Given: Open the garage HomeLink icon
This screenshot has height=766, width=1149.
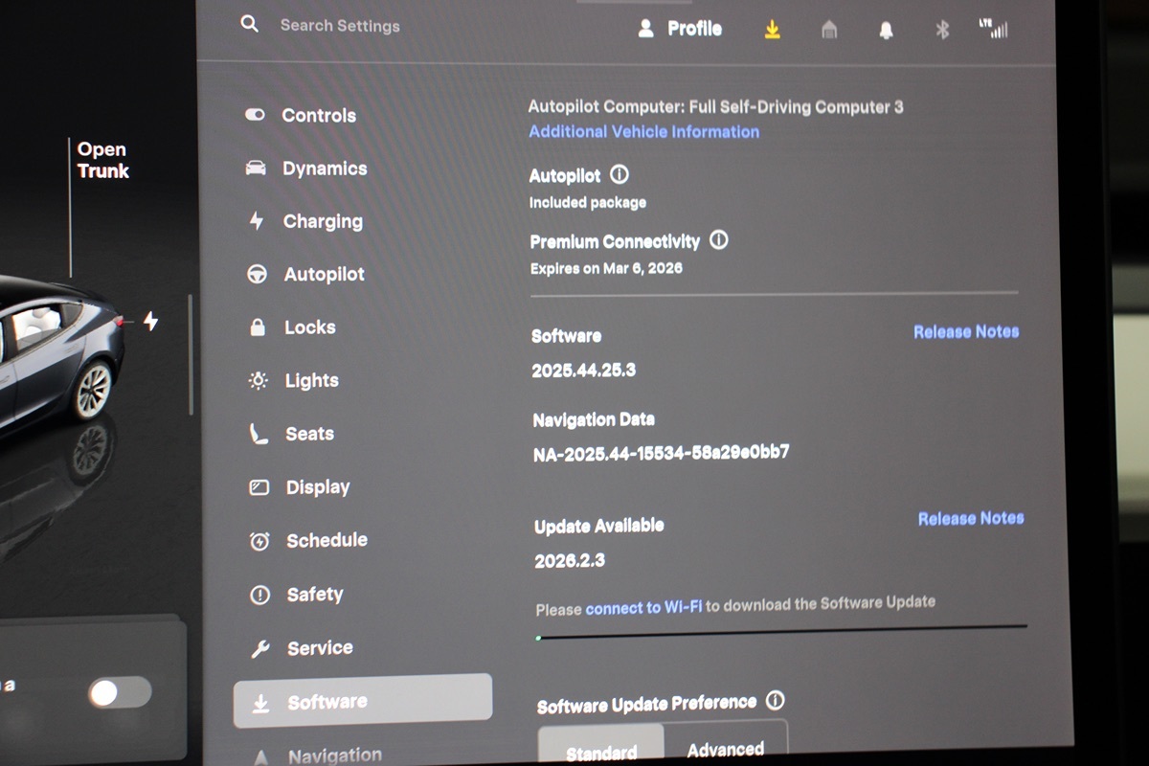Looking at the screenshot, I should (829, 31).
